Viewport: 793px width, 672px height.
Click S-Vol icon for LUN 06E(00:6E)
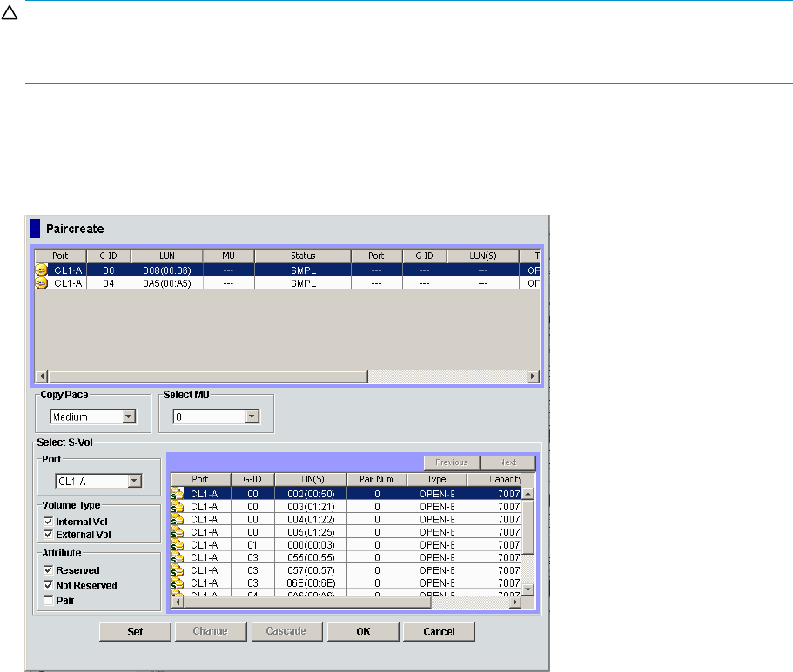point(178,581)
